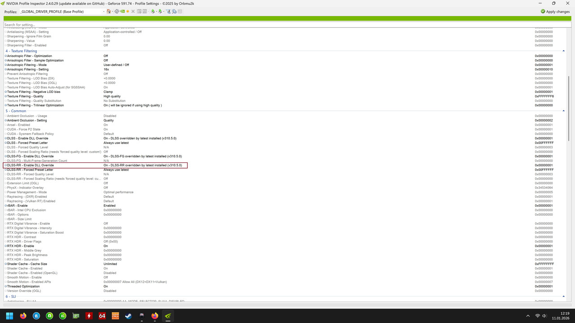This screenshot has width=575, height=323.
Task: Select the DLSS - Enable DLL Override row
Action: click(285, 138)
